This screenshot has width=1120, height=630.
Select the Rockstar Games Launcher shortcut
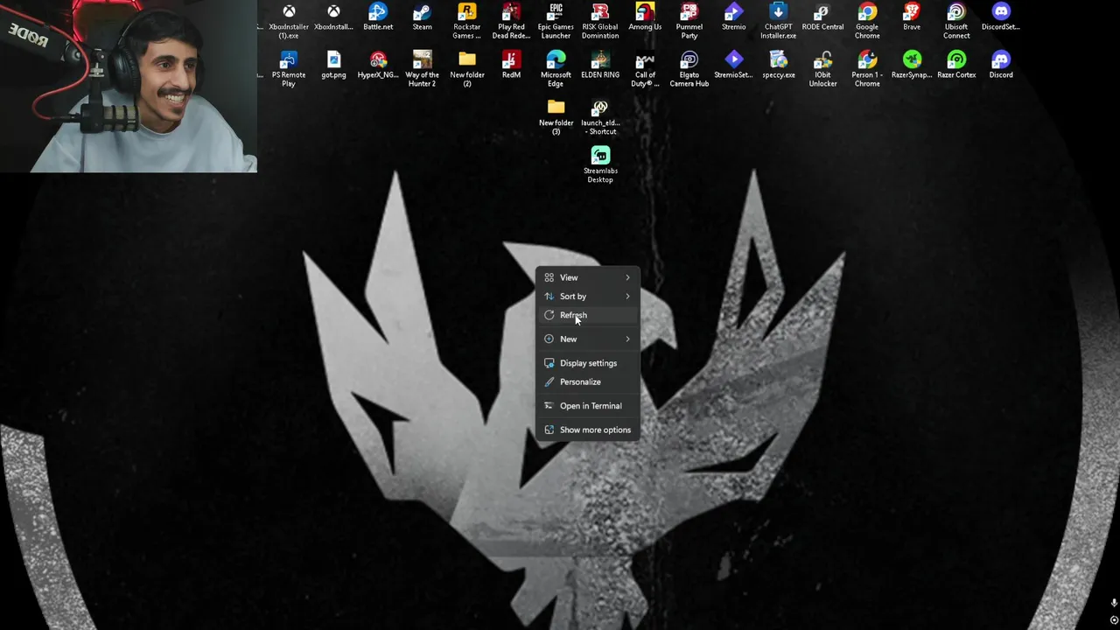pyautogui.click(x=466, y=21)
